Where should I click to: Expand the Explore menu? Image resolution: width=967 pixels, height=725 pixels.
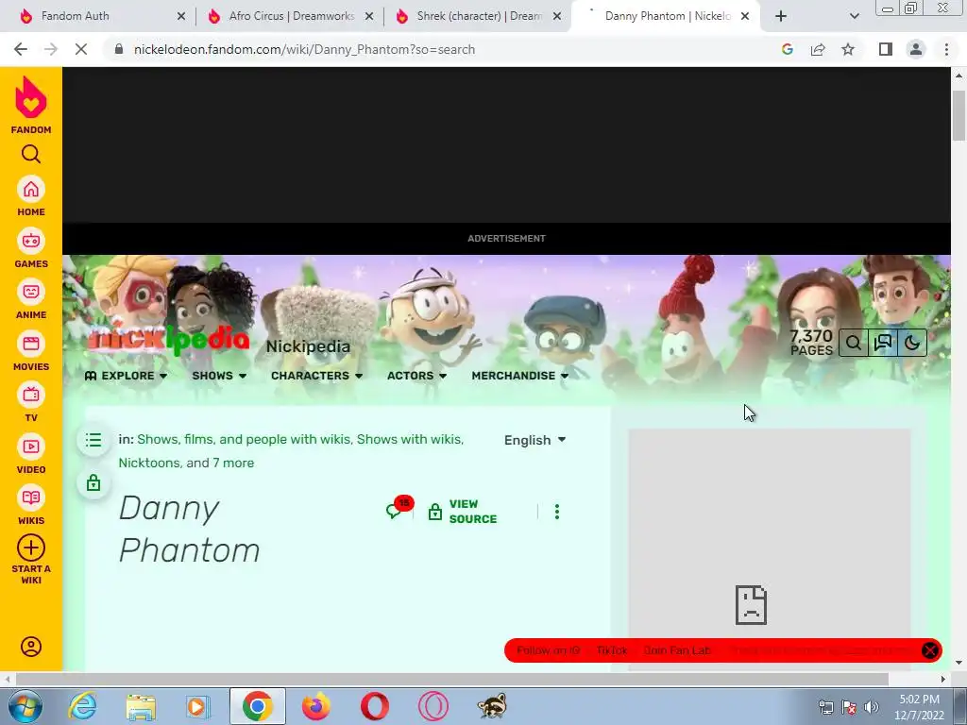127,376
